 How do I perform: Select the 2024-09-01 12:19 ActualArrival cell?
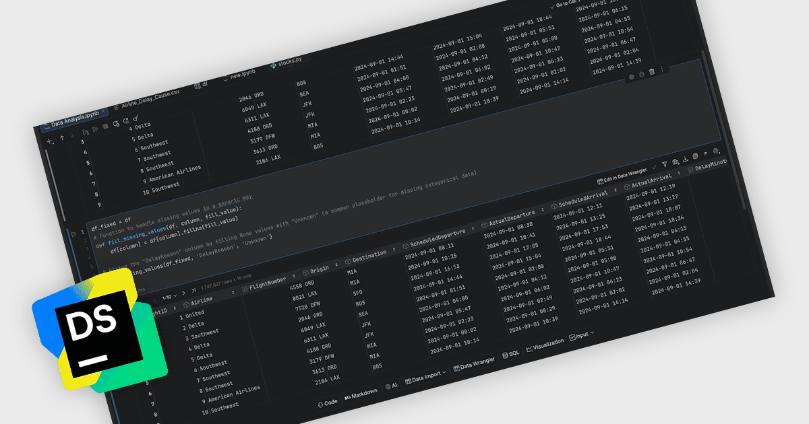click(651, 191)
